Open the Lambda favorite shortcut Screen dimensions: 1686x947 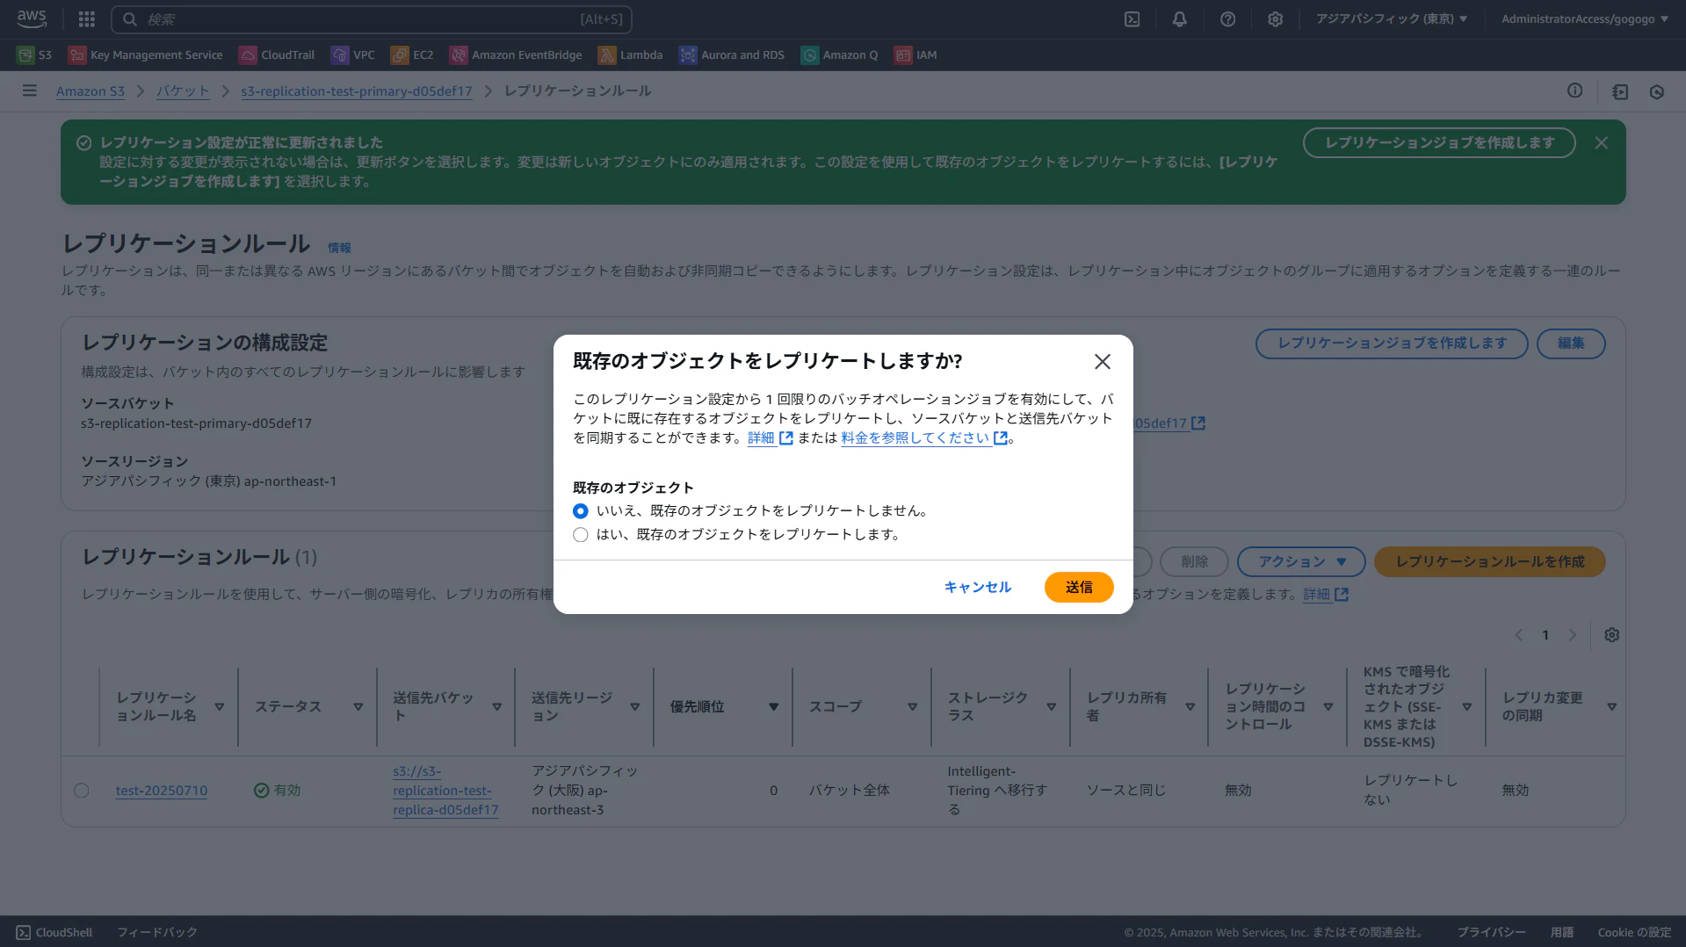(630, 54)
